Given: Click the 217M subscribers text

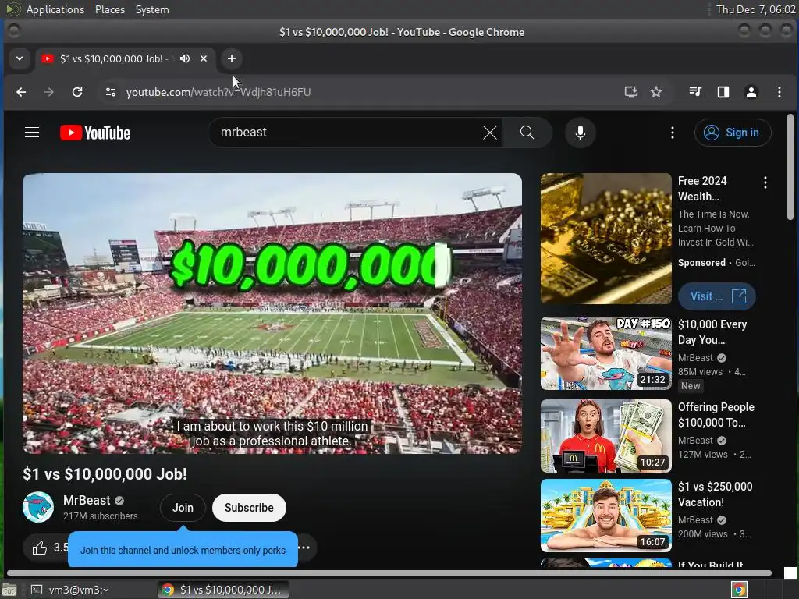Looking at the screenshot, I should tap(101, 516).
